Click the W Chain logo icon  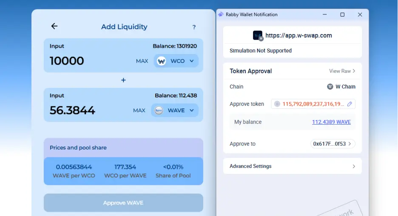click(330, 87)
